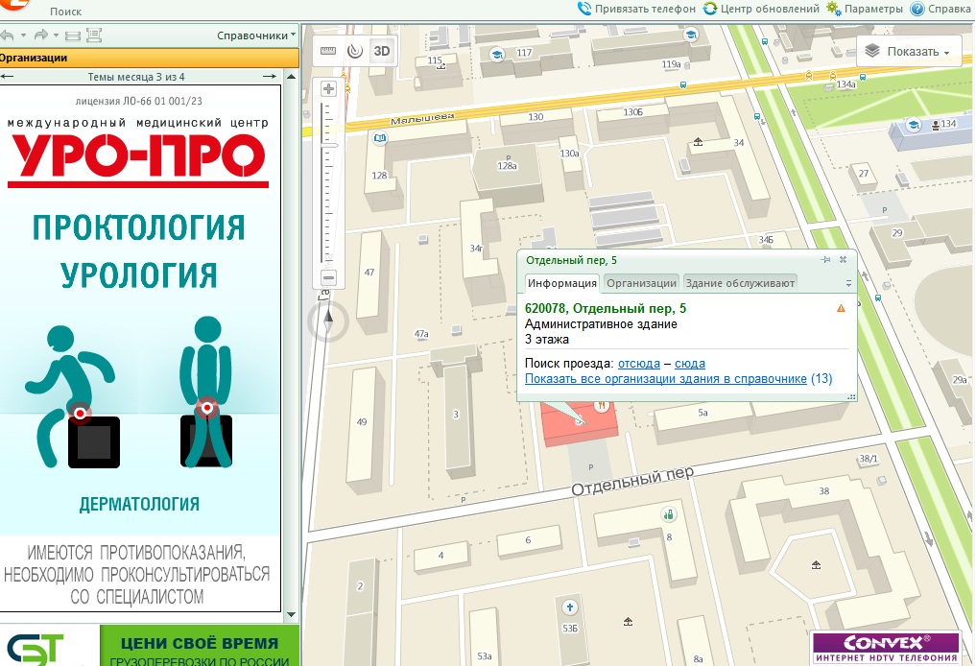Click the expanded list view icon

(x=94, y=36)
